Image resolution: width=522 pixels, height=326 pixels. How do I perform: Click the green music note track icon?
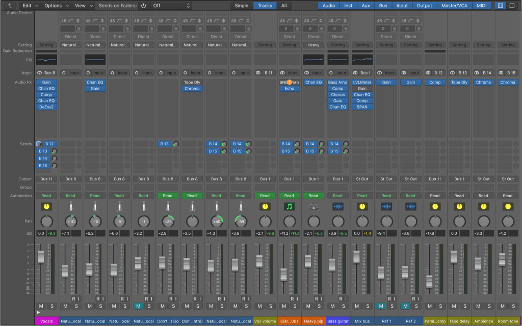[289, 207]
